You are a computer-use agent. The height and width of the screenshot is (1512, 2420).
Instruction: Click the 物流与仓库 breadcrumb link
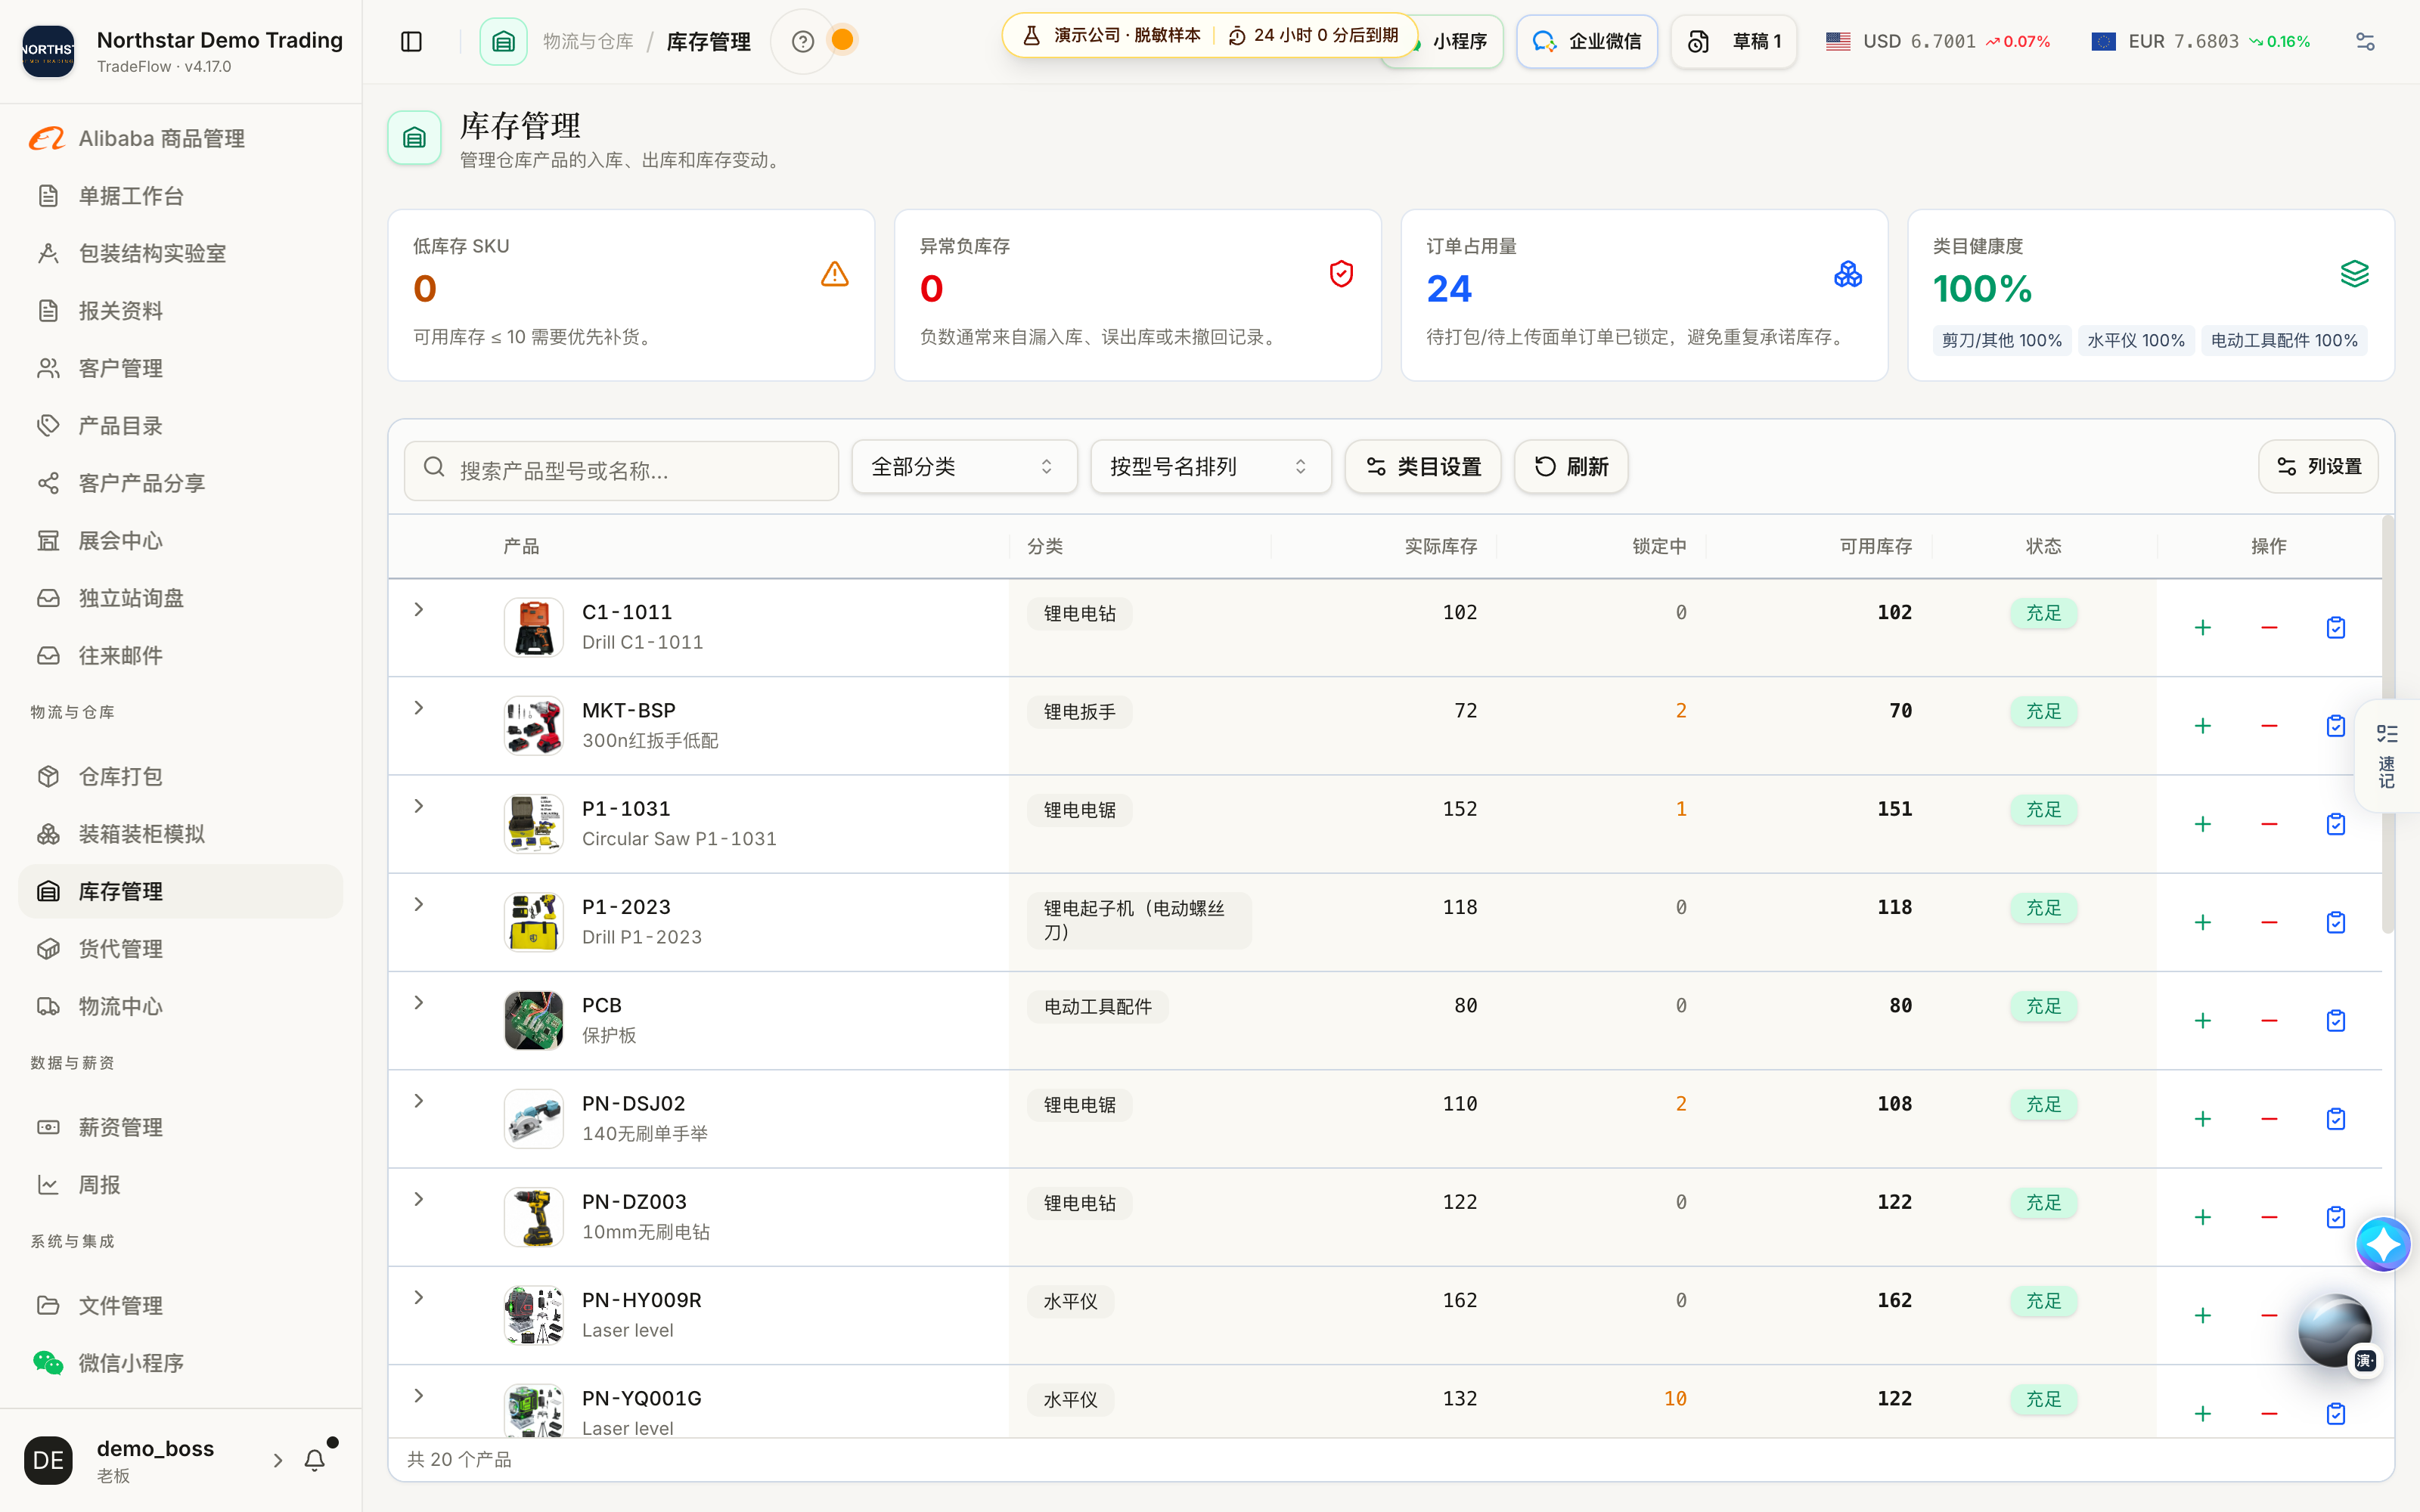coord(588,41)
